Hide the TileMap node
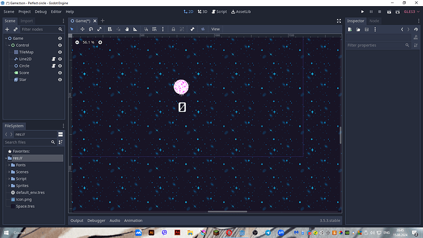The image size is (423, 238). pyautogui.click(x=60, y=52)
